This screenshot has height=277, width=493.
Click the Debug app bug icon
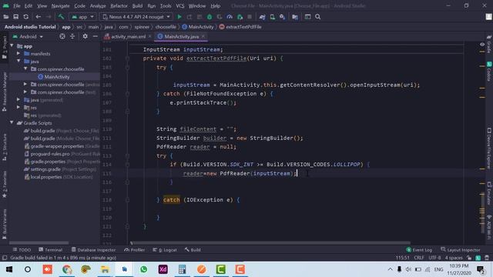(210, 17)
